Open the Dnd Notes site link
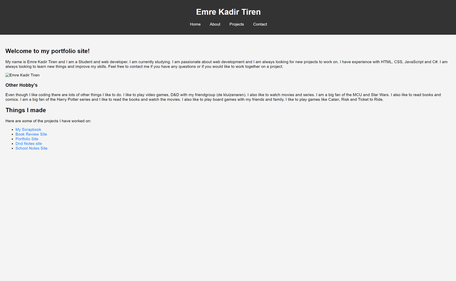The height and width of the screenshot is (281, 456). [x=28, y=144]
